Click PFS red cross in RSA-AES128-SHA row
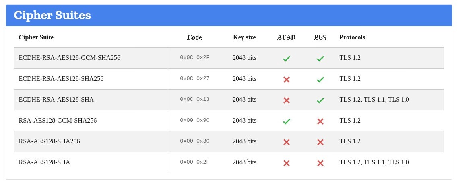The width and height of the screenshot is (458, 184). tap(320, 163)
